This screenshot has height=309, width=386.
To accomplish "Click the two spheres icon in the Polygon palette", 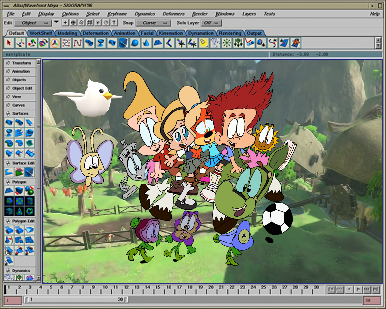I will [30, 191].
